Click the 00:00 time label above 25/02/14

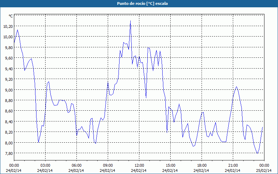(264, 166)
